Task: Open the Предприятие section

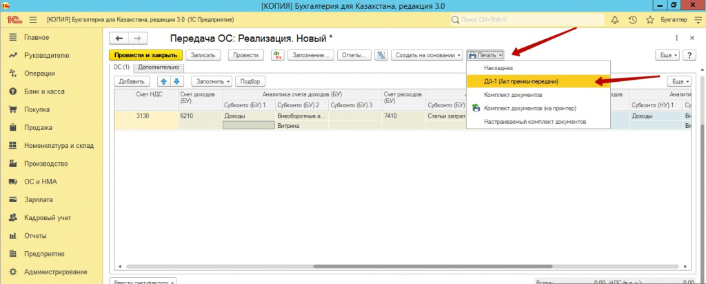Action: 44,254
